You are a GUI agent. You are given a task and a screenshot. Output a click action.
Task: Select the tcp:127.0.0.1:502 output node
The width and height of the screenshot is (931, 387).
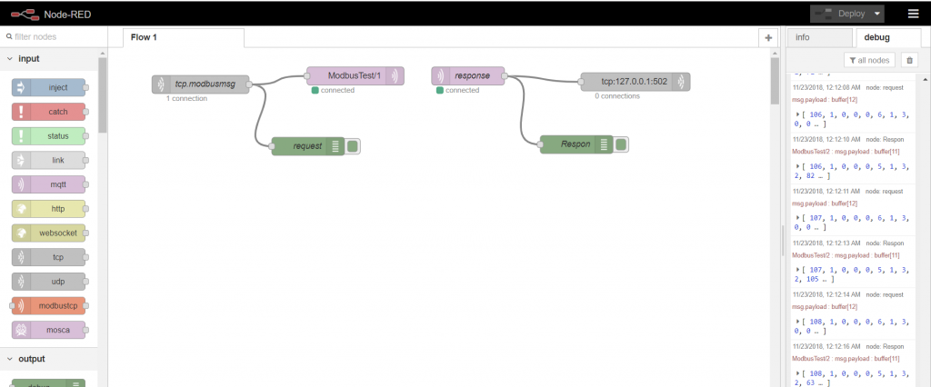[x=635, y=82]
